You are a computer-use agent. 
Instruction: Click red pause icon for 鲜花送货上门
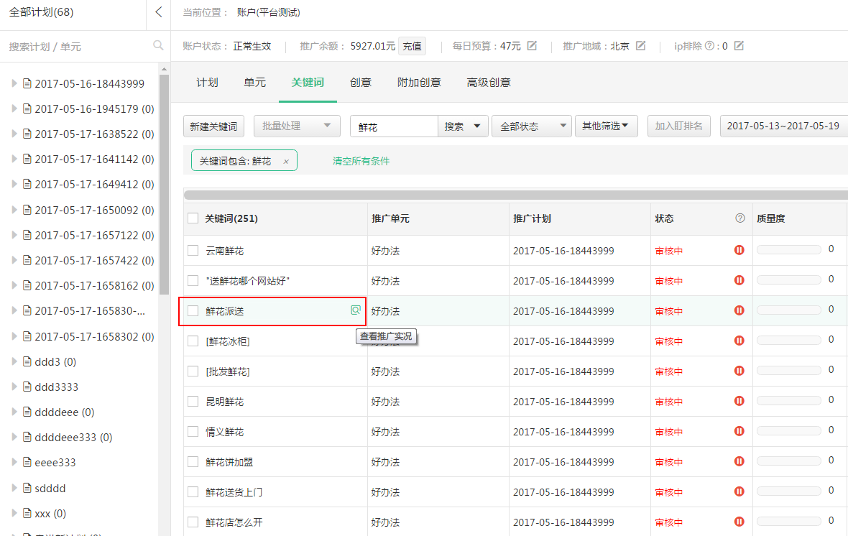coord(739,491)
